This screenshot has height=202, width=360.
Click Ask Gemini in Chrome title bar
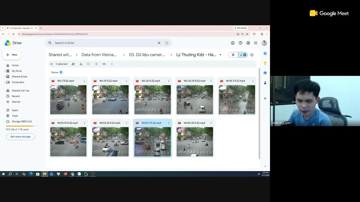240,28
